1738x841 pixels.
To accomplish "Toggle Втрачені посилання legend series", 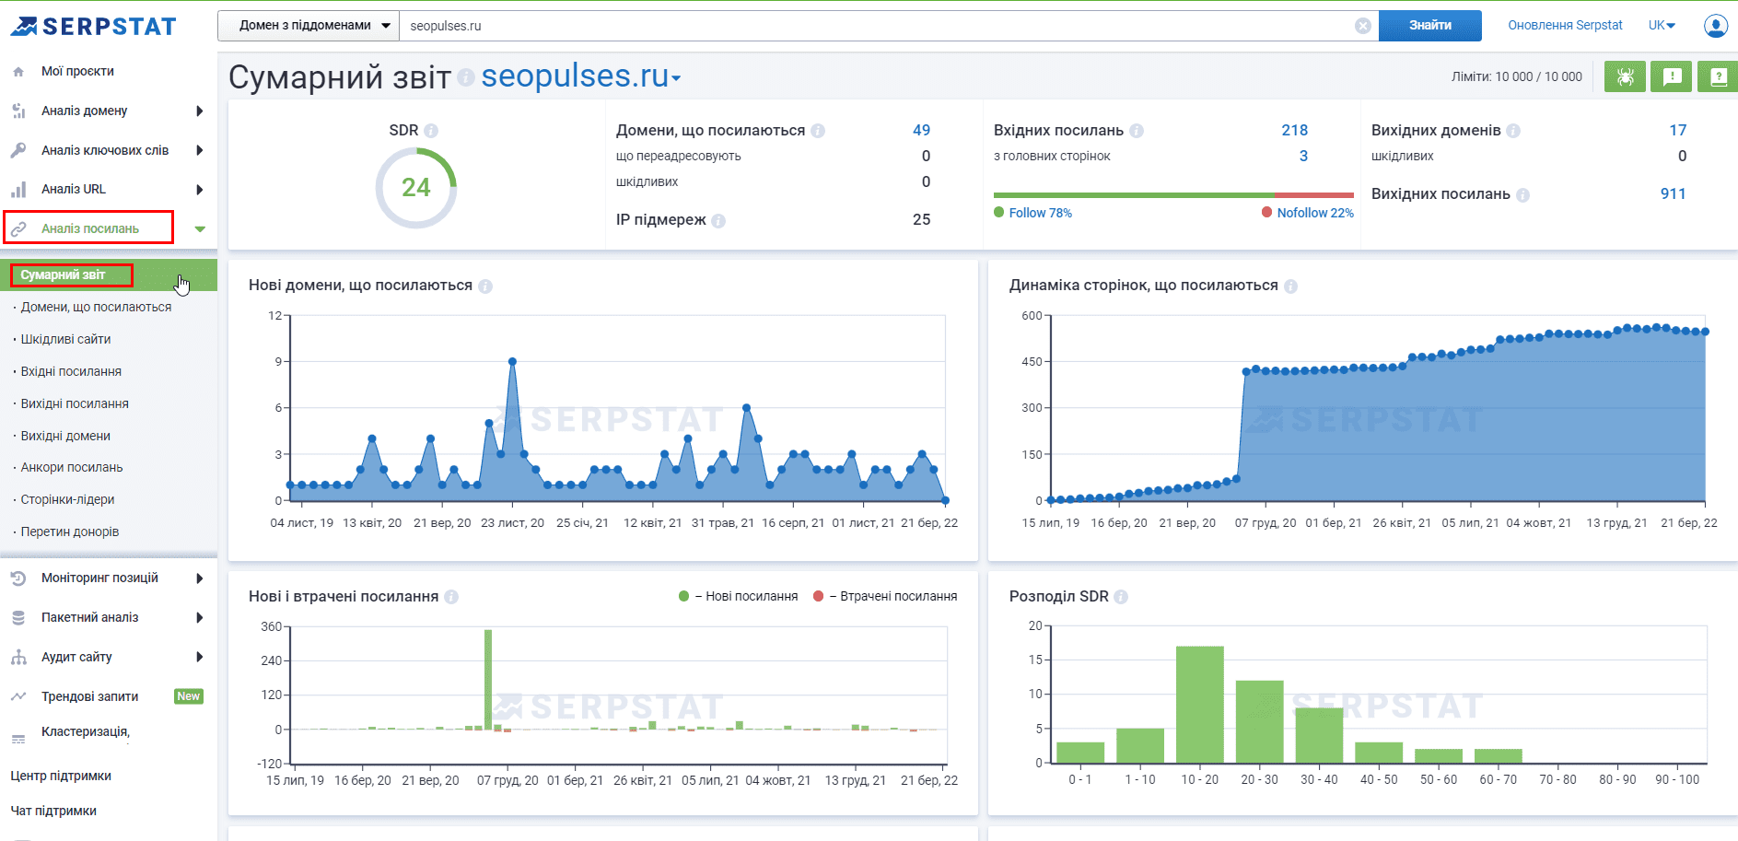I will 885,597.
